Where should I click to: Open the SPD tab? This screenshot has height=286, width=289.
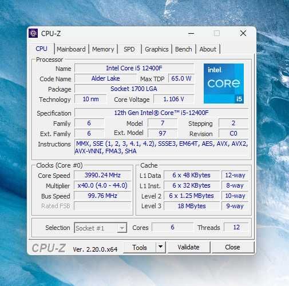point(129,49)
